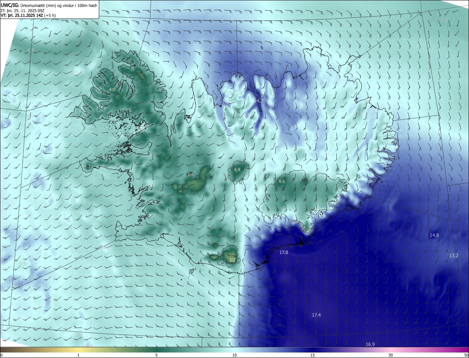
Task: Click the colour scale tick label '1'
Action: point(78,355)
